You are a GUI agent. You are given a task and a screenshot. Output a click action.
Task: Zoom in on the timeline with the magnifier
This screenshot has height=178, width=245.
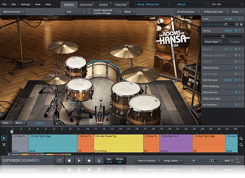(x=241, y=138)
